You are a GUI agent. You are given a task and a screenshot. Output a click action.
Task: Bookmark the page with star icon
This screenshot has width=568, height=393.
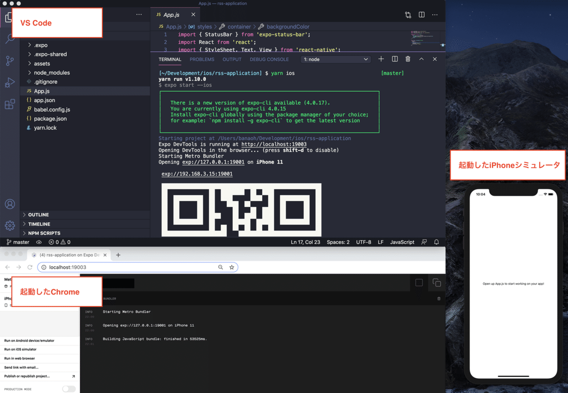(x=231, y=267)
